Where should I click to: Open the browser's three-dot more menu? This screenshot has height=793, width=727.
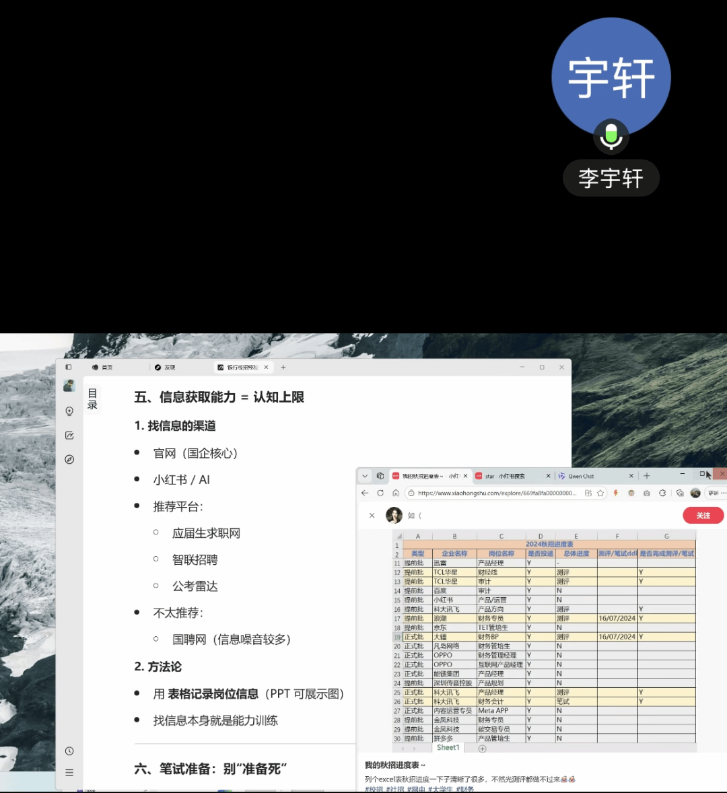click(x=724, y=493)
